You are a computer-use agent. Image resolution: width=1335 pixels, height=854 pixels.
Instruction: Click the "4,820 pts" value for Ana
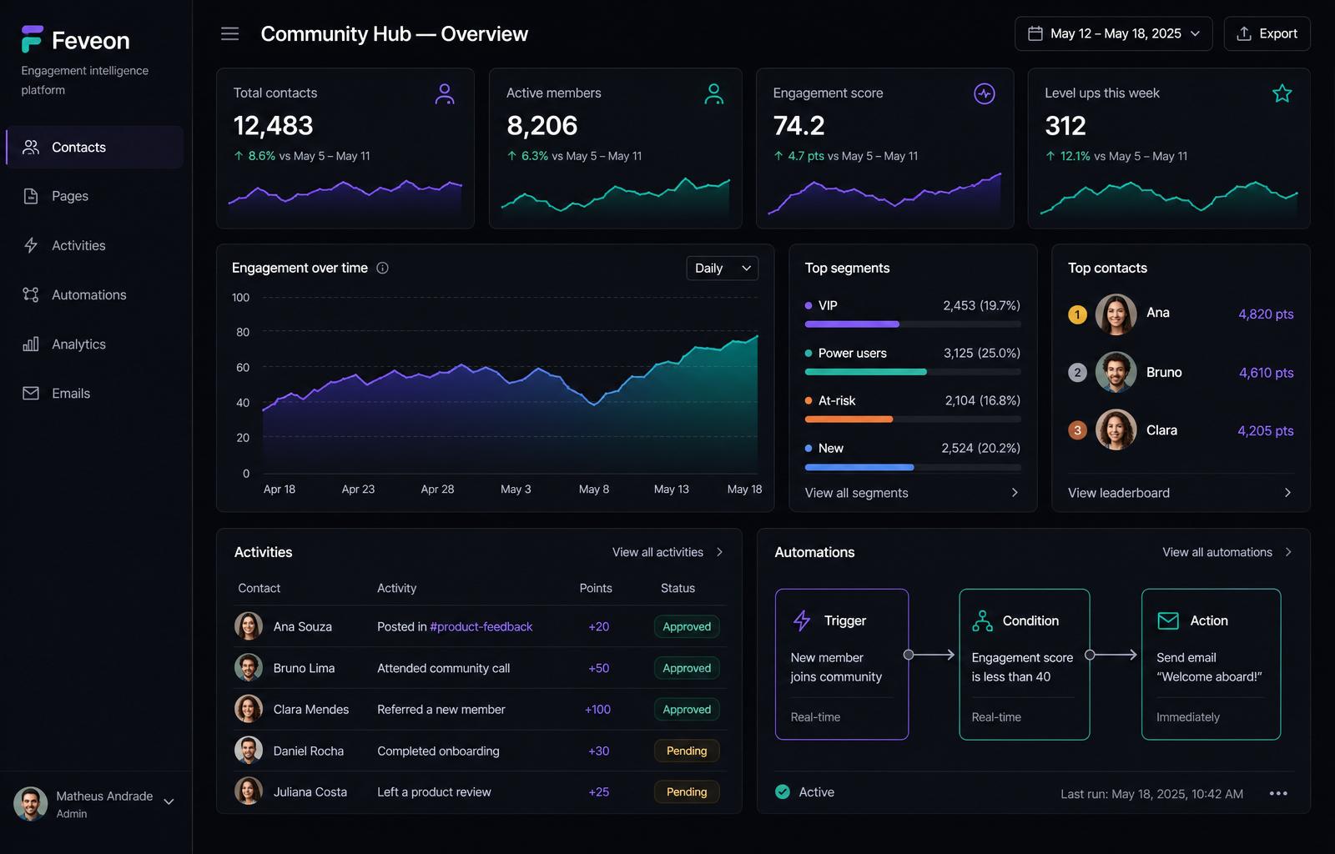point(1266,314)
